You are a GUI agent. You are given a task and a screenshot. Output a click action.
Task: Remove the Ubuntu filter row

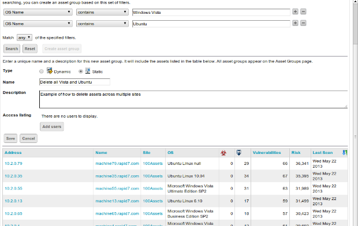pos(303,23)
